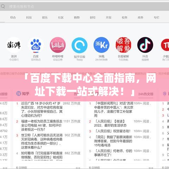Open more options on 24h热文榜 card footer
This screenshot has width=169, height=169.
[151, 168]
